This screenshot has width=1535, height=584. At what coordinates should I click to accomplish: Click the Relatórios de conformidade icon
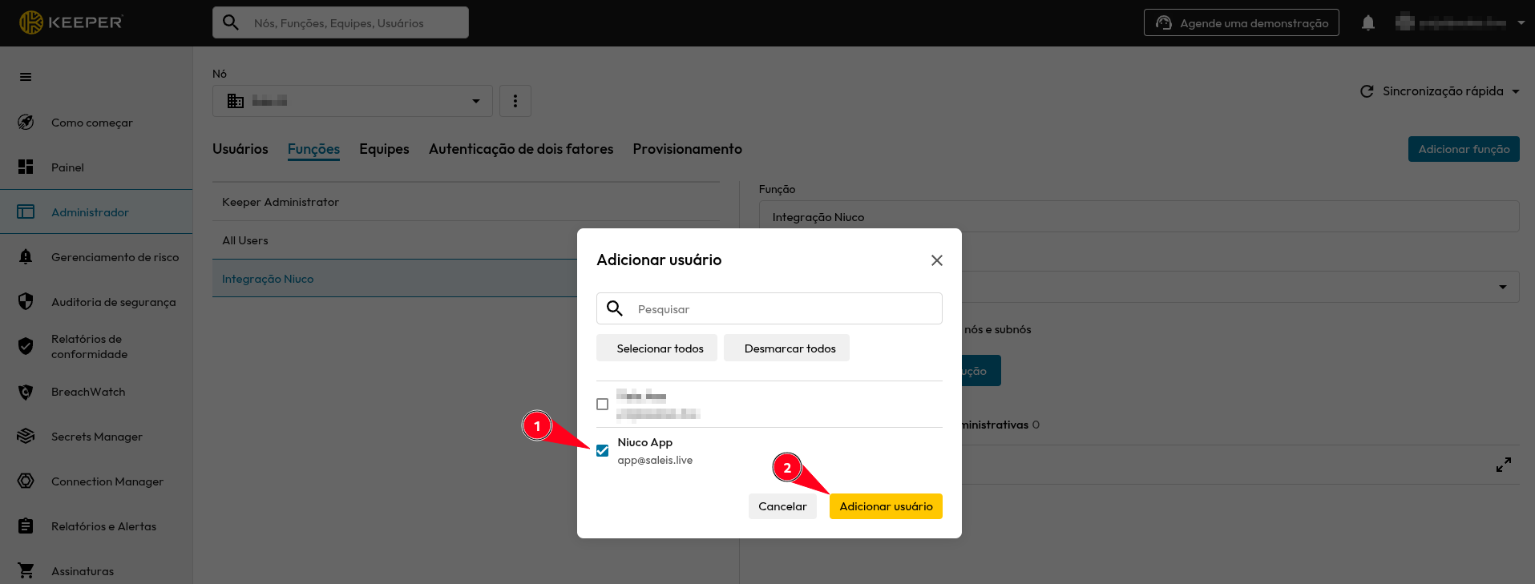coord(26,346)
